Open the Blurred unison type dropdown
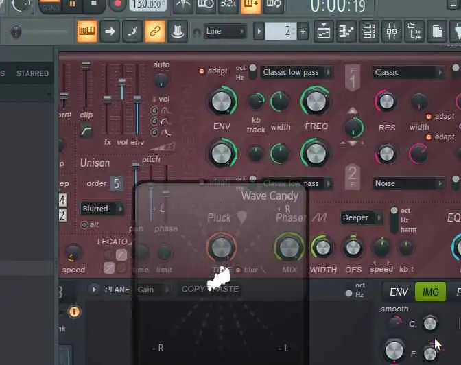The image size is (461, 365). click(x=102, y=209)
